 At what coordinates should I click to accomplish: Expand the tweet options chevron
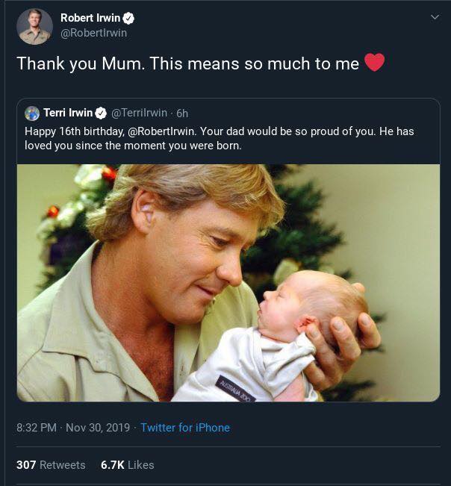[x=435, y=17]
